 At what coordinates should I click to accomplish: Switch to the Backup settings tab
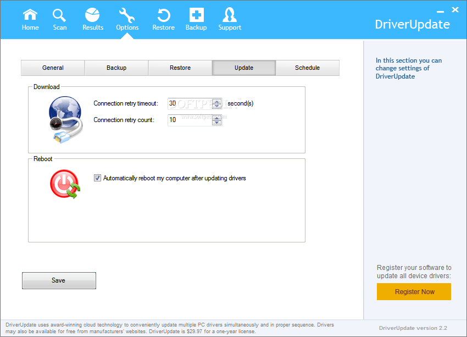(x=116, y=68)
